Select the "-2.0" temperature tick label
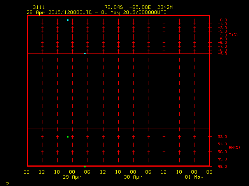This screenshot has width=249, height=186. pos(222,28)
